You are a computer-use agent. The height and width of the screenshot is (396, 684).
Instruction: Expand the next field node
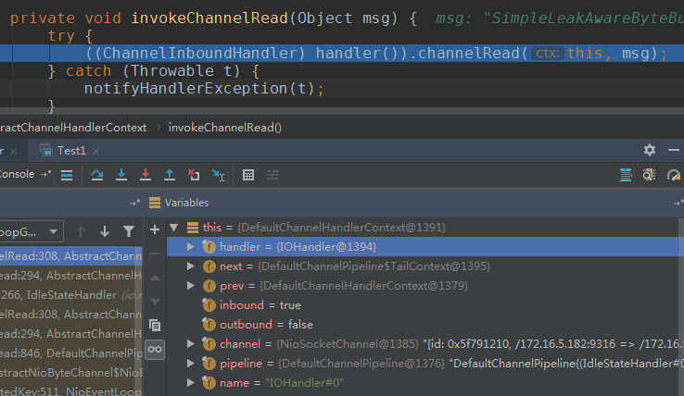191,266
